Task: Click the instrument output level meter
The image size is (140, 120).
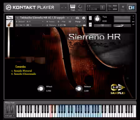Action: point(122,19)
